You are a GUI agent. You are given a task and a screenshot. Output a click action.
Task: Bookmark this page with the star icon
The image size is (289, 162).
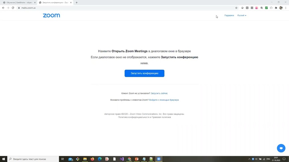(236, 8)
